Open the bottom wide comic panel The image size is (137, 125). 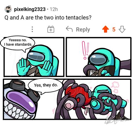click(x=67, y=99)
